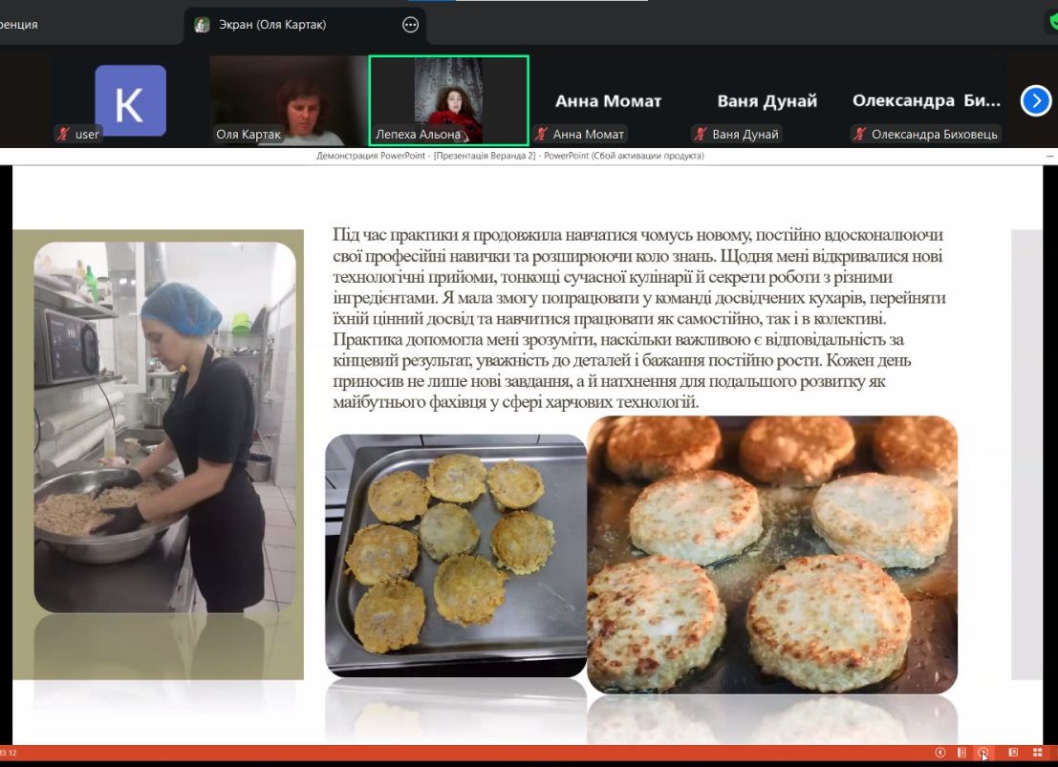Open the slide list icon in the PowerPoint bar
Image resolution: width=1058 pixels, height=767 pixels.
(x=961, y=753)
